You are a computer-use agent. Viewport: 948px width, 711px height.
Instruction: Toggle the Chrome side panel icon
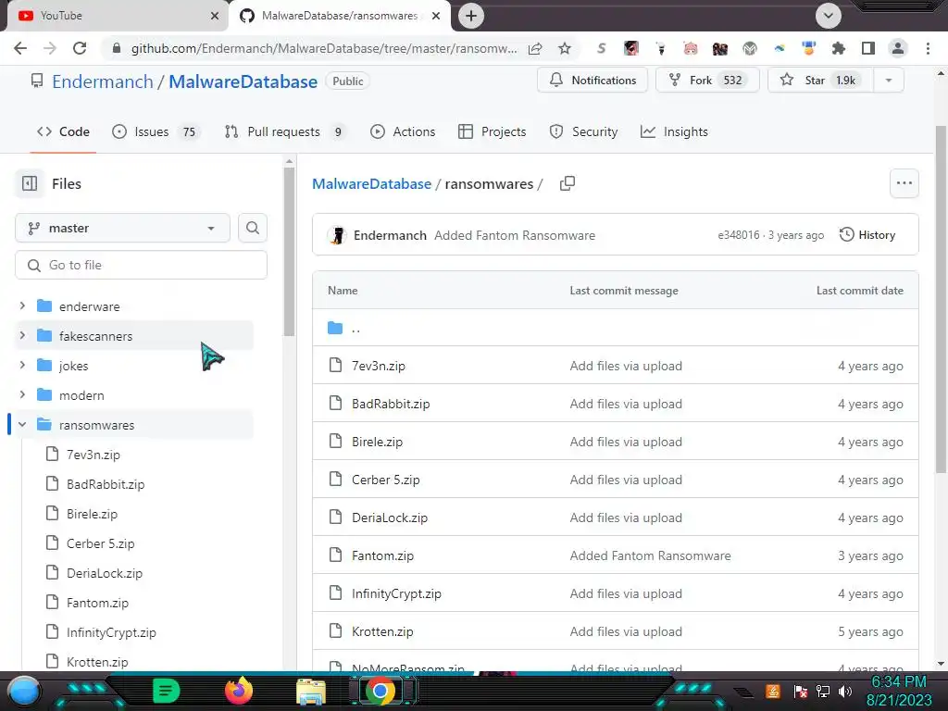[868, 48]
